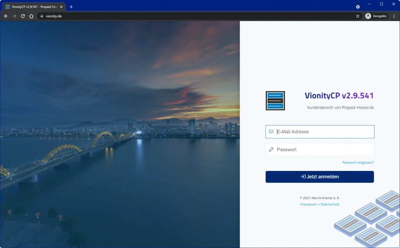Image resolution: width=400 pixels, height=248 pixels.
Task: Open the Datenschutz link
Action: click(330, 204)
